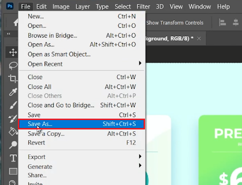Select the Lasso tool
This screenshot has height=185, width=242.
coord(13,65)
